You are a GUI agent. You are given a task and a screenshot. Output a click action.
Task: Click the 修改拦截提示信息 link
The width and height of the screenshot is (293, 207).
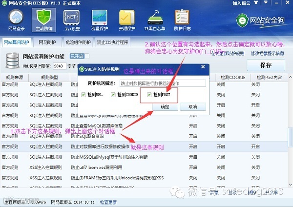[268, 54]
